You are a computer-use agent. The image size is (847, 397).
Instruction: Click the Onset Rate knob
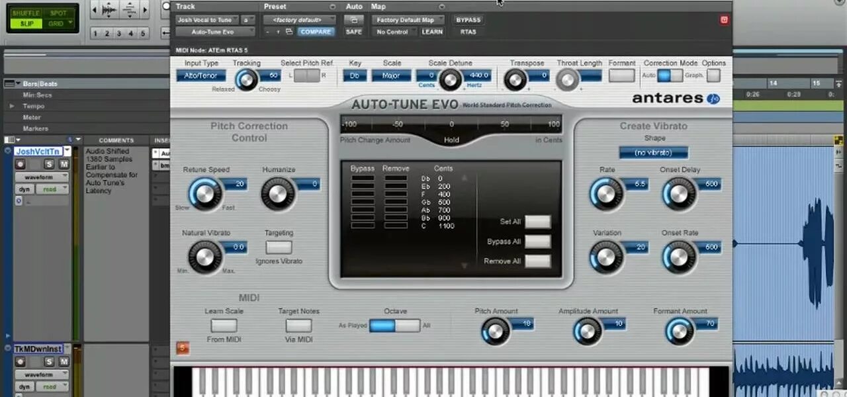680,257
